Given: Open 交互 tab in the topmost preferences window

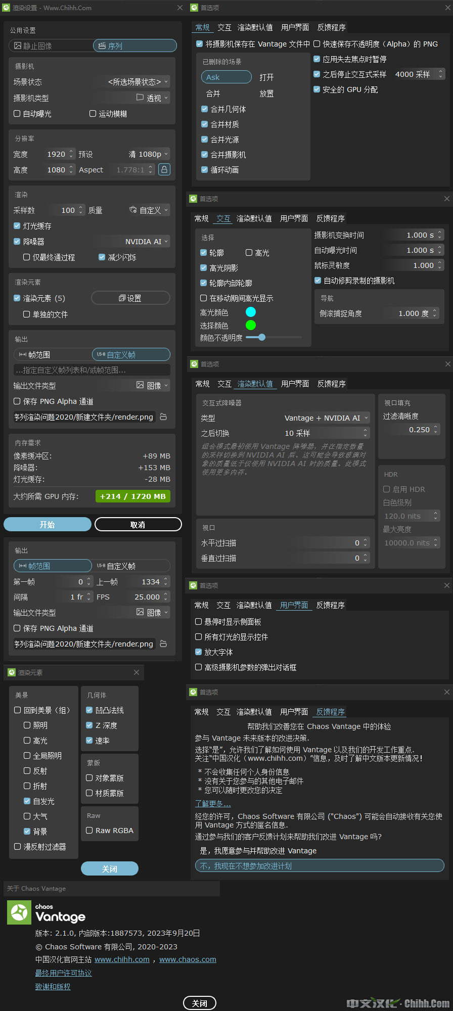Looking at the screenshot, I should coord(224,27).
